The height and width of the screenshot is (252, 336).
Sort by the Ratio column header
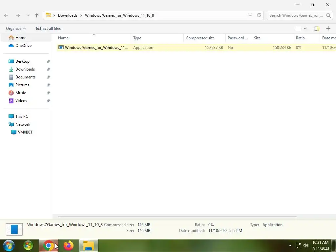(x=307, y=38)
